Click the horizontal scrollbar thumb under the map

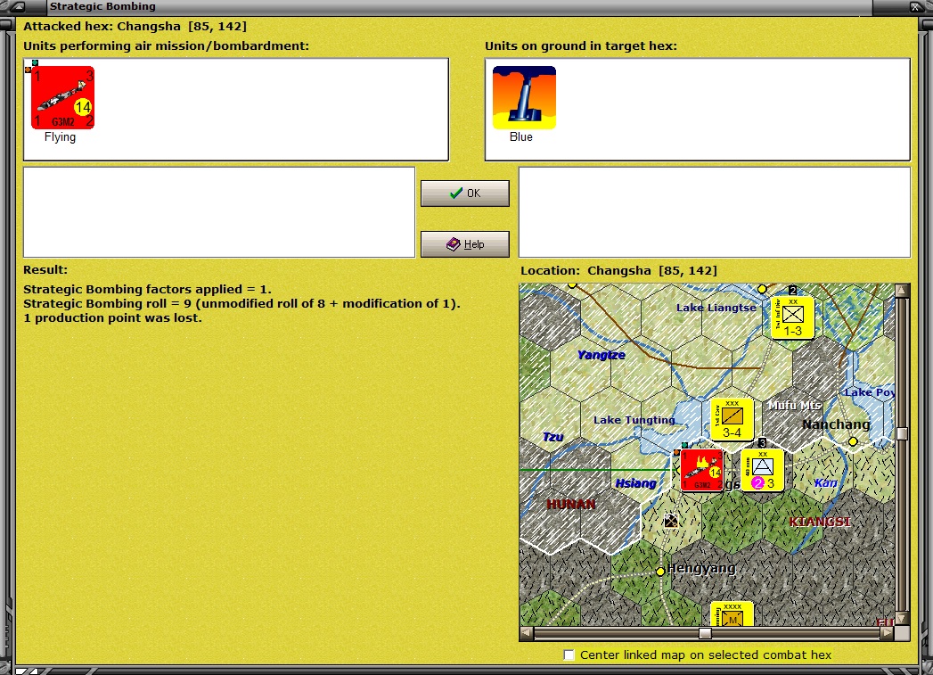705,633
